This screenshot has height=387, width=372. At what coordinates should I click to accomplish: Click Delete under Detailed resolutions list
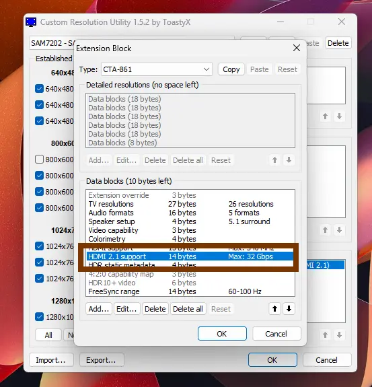[x=155, y=160]
